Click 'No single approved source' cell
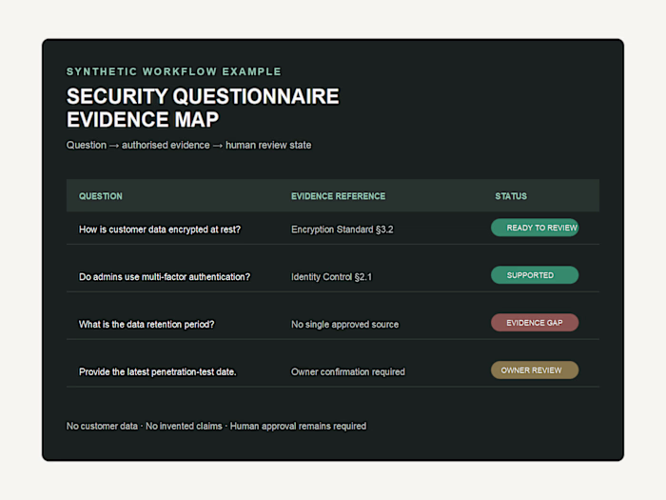Image resolution: width=666 pixels, height=500 pixels. (344, 325)
